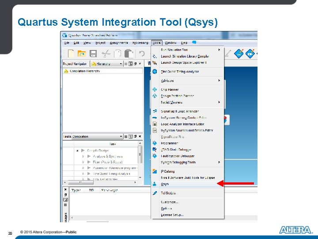Click list-view icon in Project Navigator header
Viewport: 318px width, 239px height.
tap(126, 64)
